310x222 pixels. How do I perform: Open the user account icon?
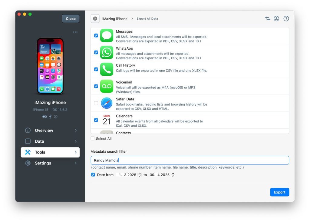276,18
